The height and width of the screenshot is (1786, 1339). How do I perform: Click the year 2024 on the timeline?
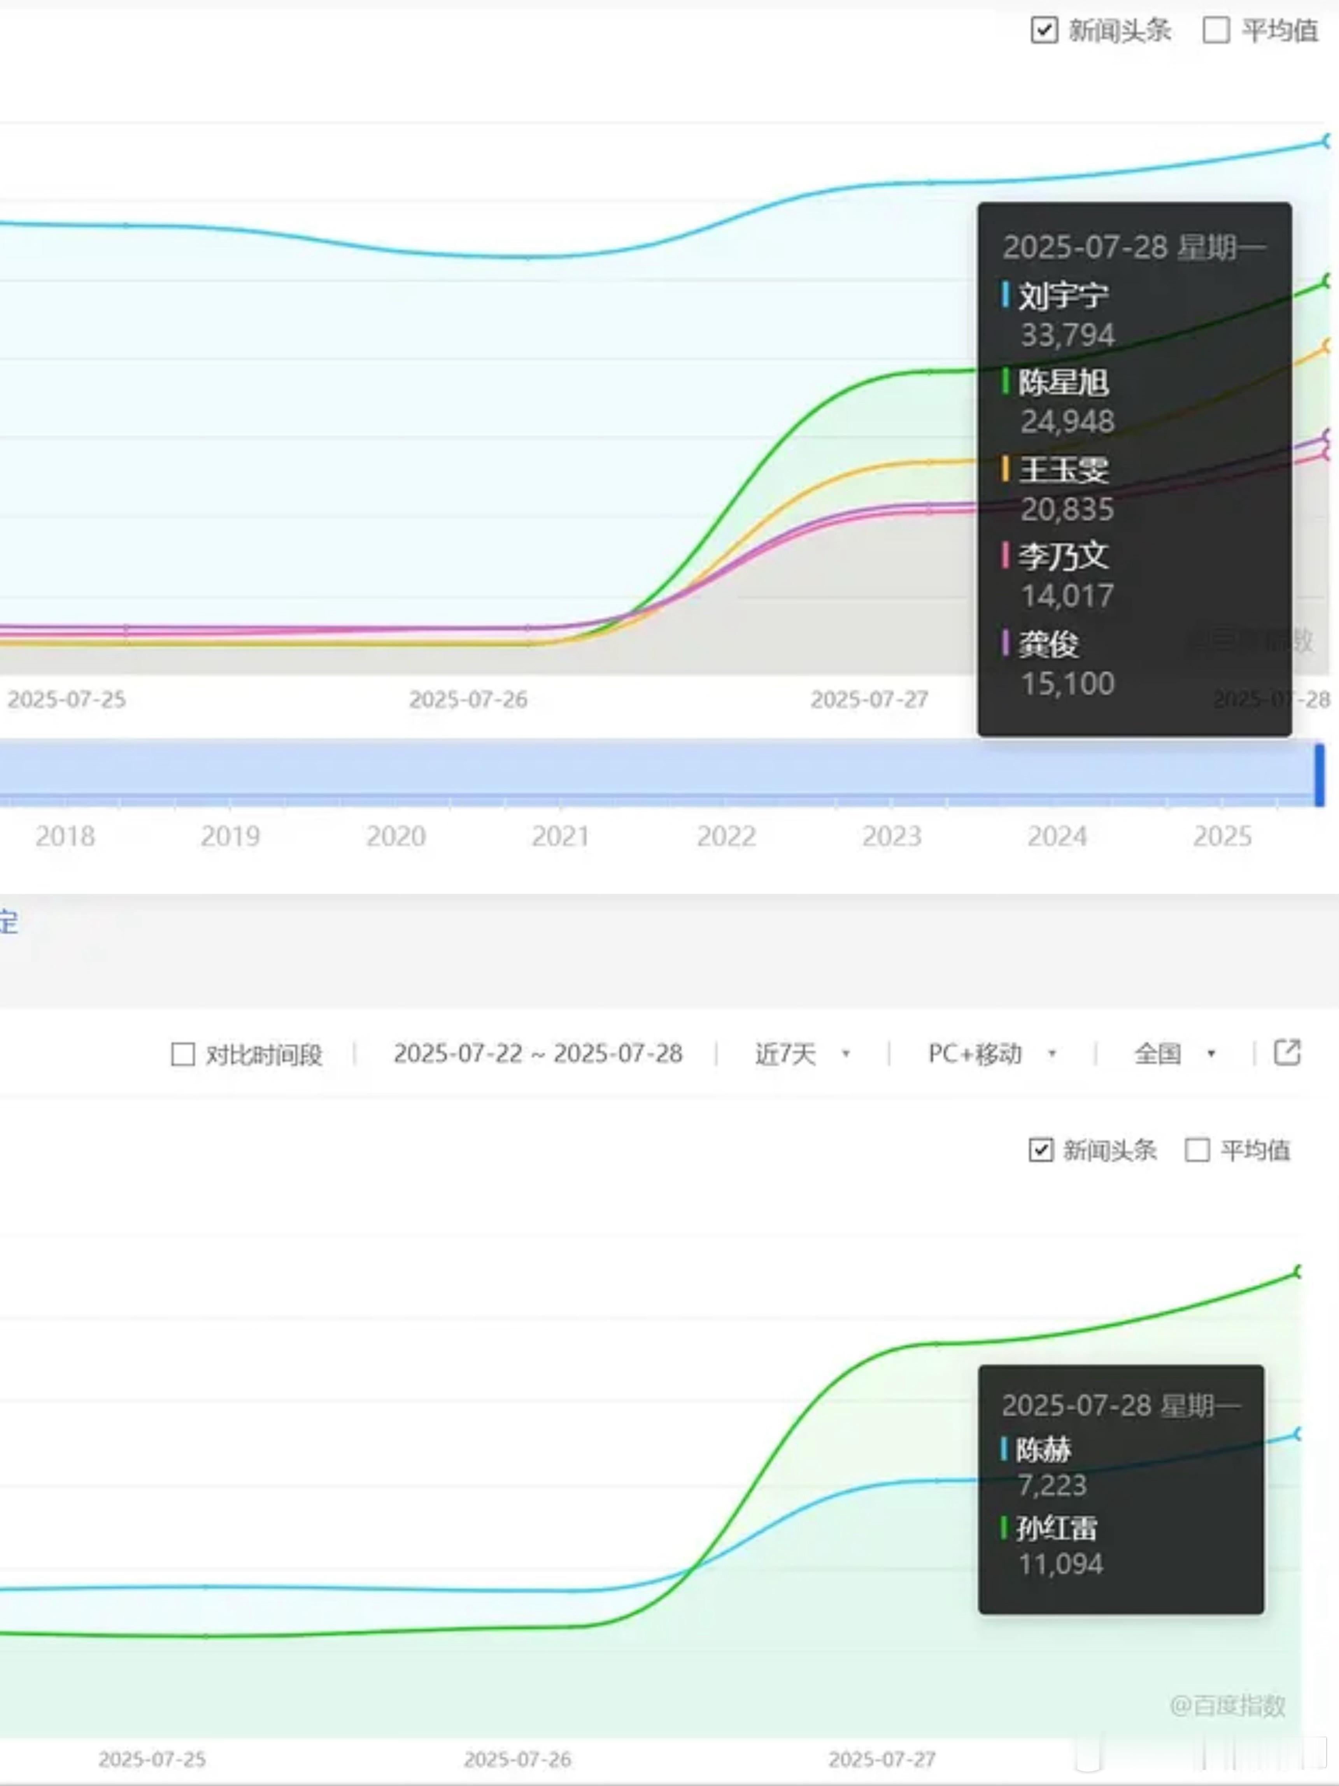(1057, 837)
